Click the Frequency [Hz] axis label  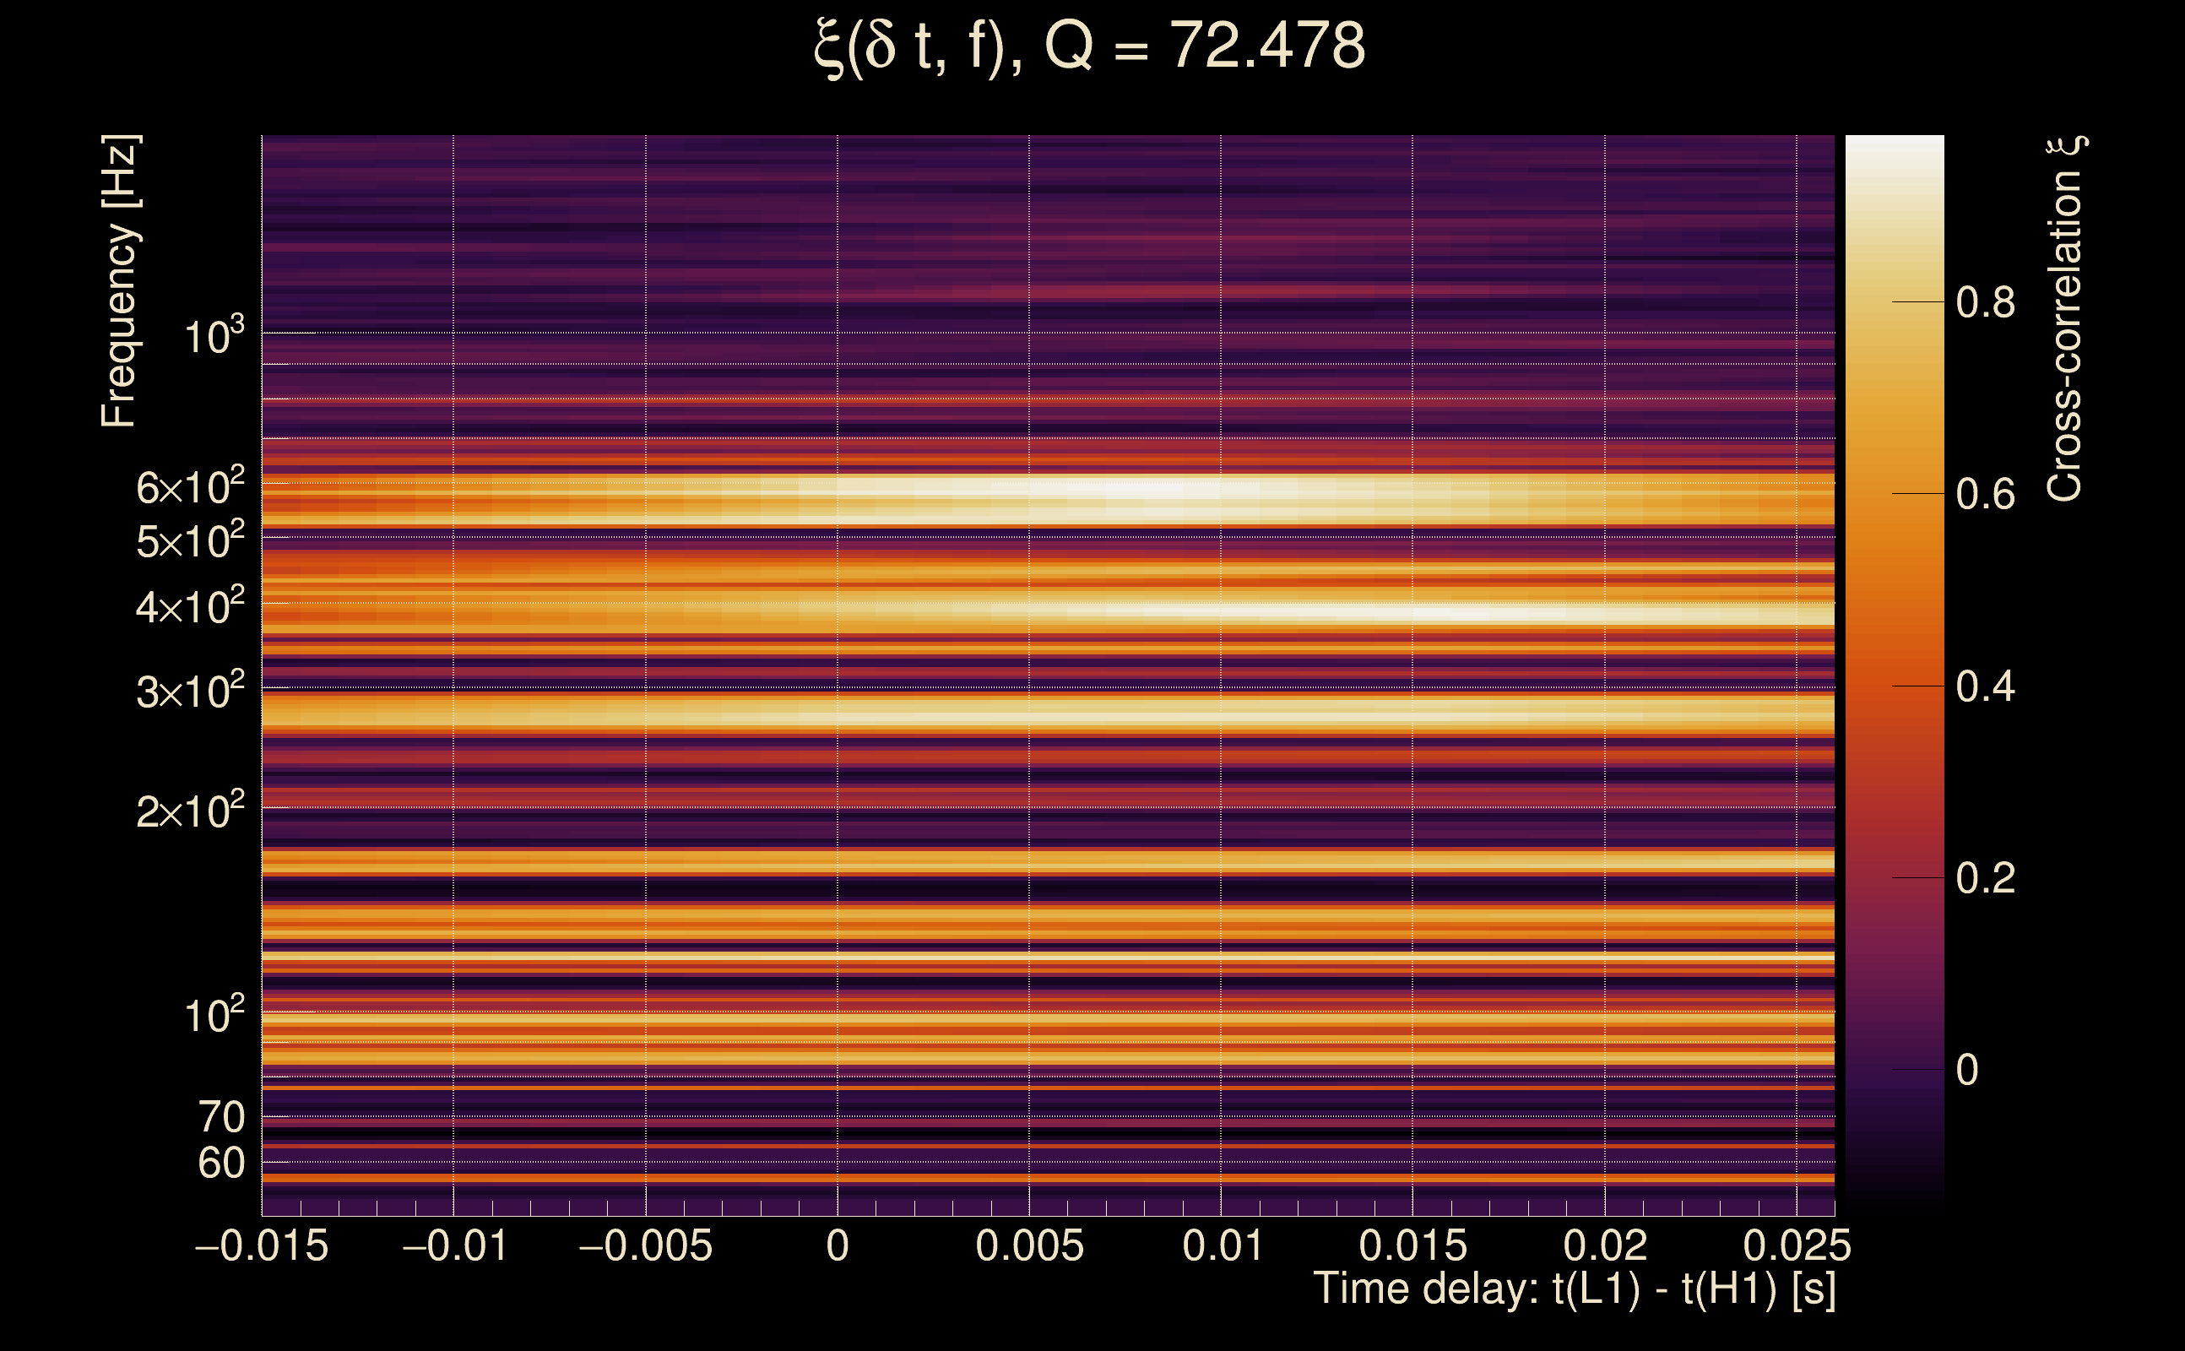(120, 281)
